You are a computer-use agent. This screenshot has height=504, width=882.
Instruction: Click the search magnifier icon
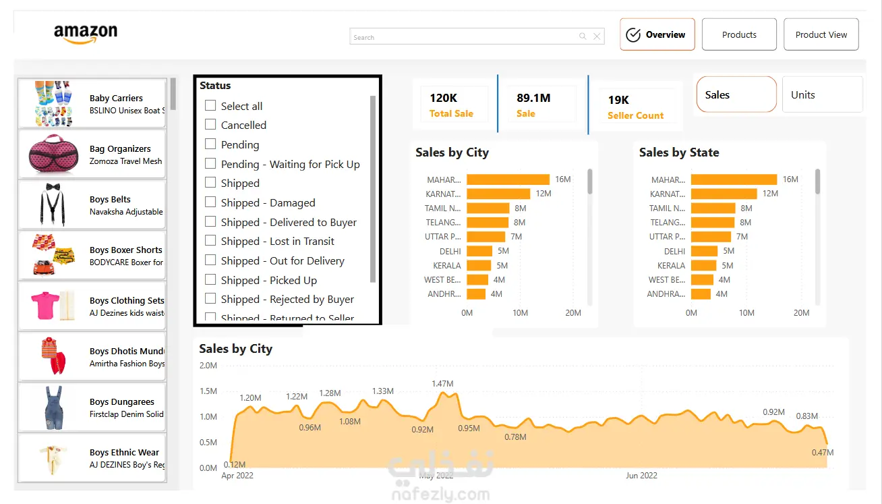coord(583,37)
